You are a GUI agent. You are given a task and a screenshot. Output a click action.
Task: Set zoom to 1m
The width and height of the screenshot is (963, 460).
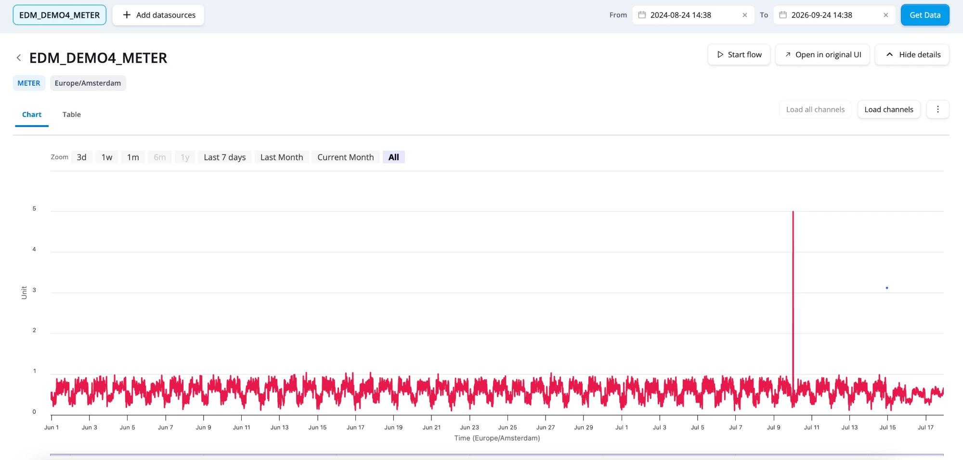click(x=133, y=157)
